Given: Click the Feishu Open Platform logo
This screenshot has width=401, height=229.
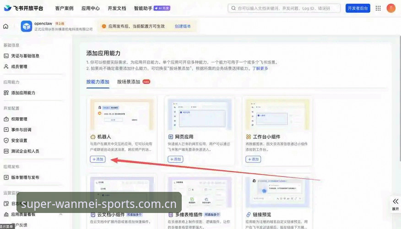Looking at the screenshot, I should point(23,8).
